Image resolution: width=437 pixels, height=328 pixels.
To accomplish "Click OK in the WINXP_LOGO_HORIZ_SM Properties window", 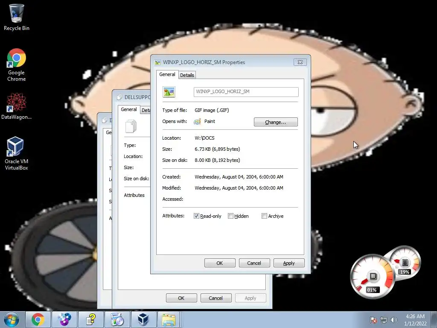I will click(220, 263).
